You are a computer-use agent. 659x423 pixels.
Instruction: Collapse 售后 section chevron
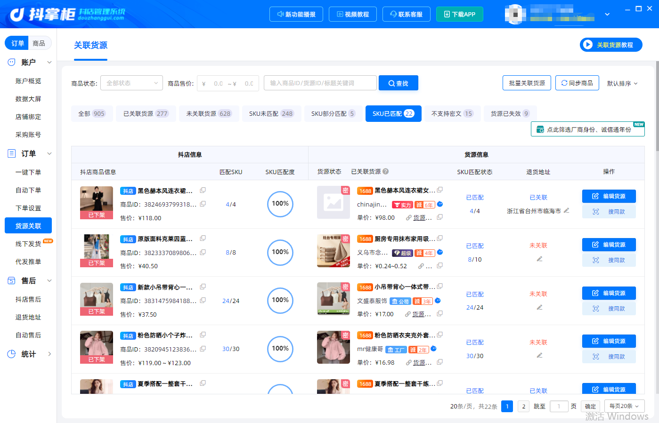point(49,280)
